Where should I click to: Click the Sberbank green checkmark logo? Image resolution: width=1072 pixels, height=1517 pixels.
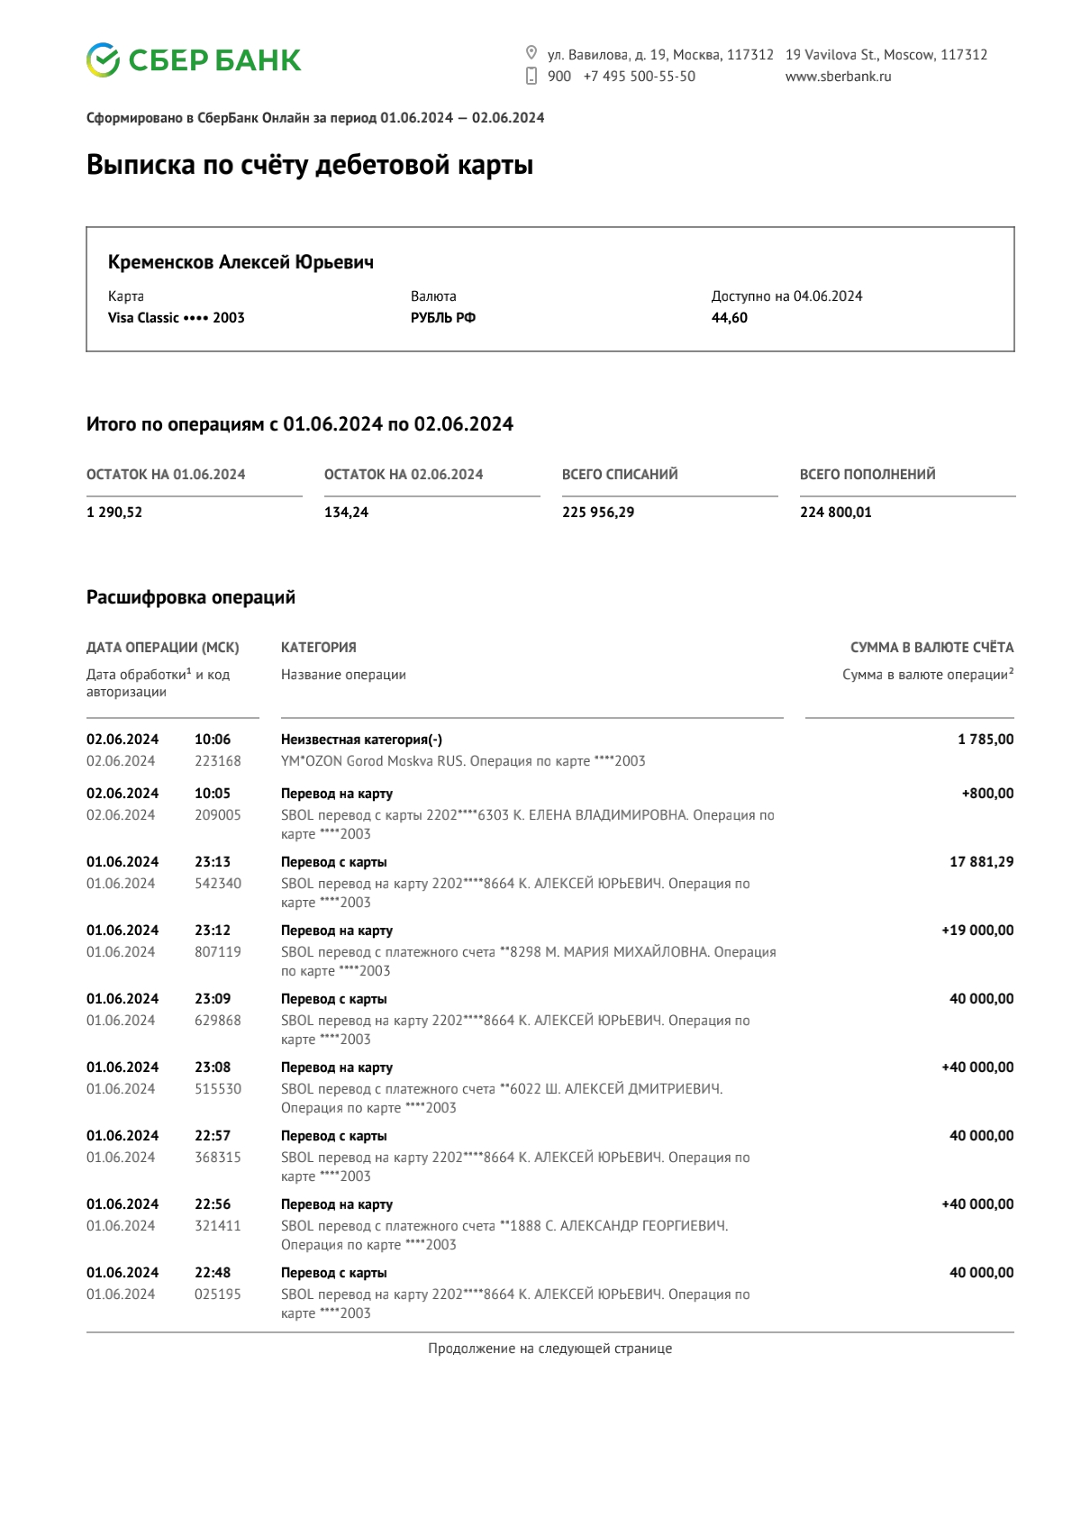[103, 59]
